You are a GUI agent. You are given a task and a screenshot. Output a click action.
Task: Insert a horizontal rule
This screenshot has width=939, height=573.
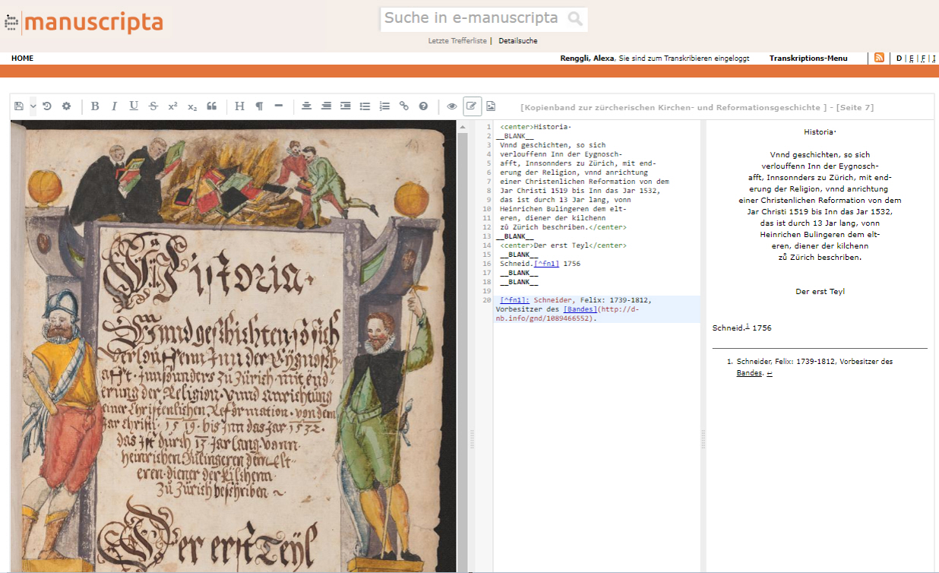click(x=278, y=106)
